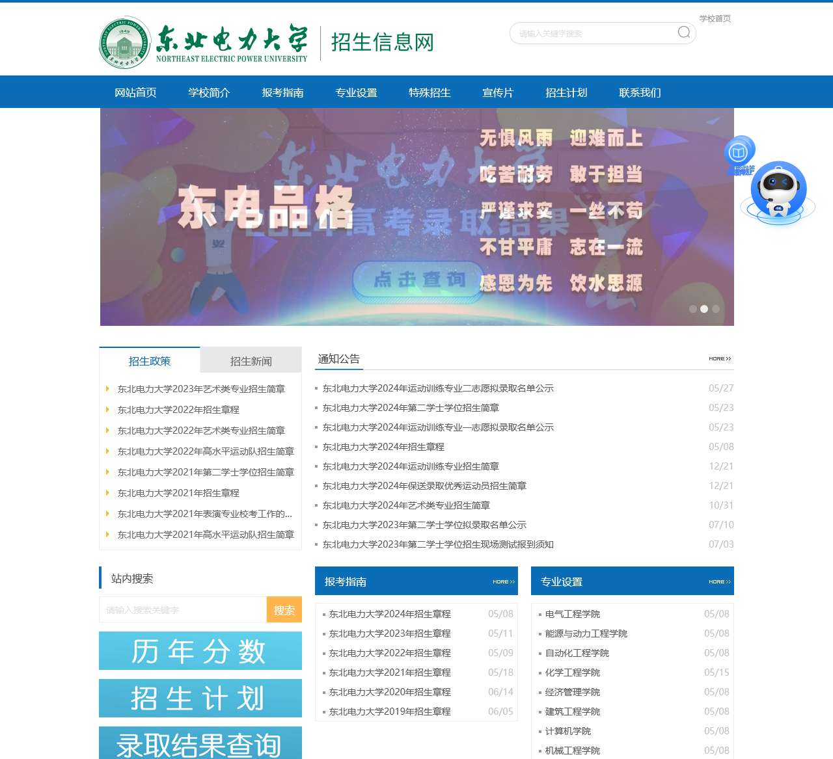Select the third carousel dot
Image resolution: width=833 pixels, height=759 pixels.
point(716,309)
